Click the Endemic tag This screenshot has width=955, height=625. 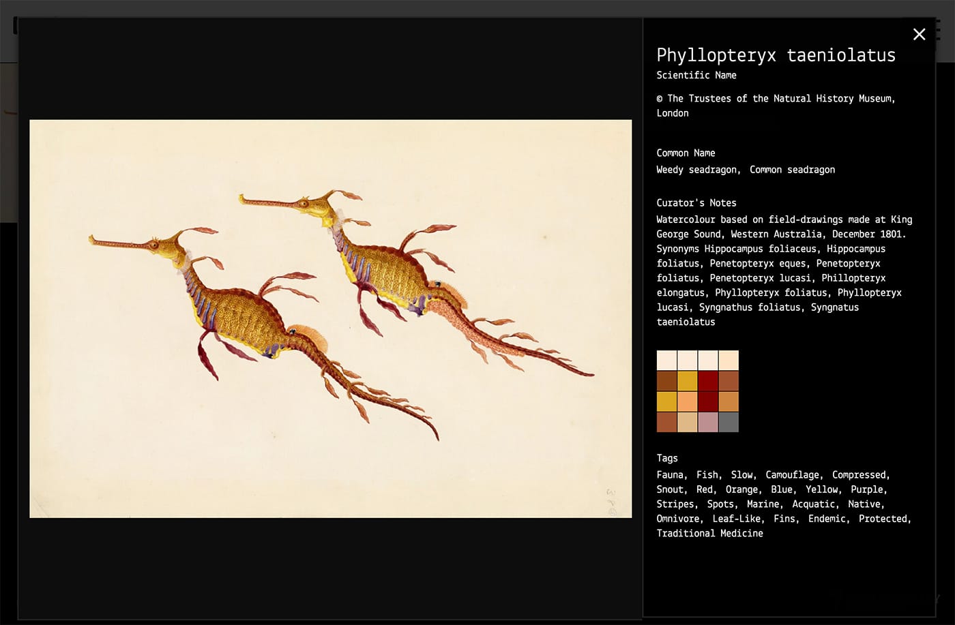(826, 519)
